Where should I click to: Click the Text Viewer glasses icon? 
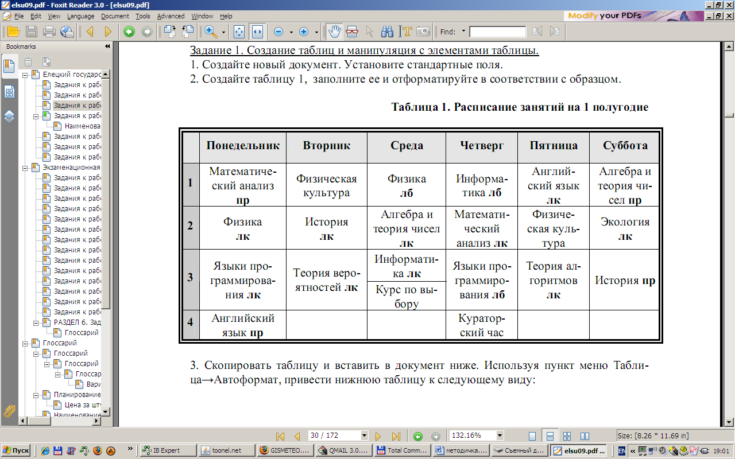[x=351, y=32]
